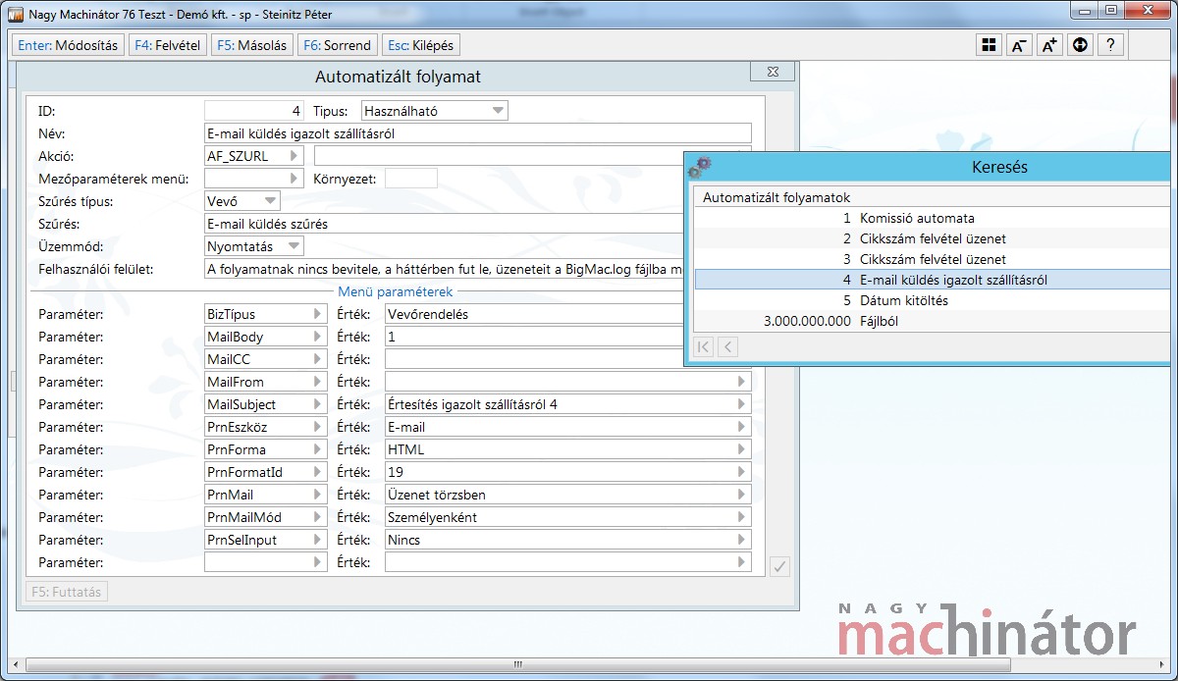The image size is (1178, 681).
Task: Open the Szűrés típus dropdown showing Vevő
Action: point(242,201)
